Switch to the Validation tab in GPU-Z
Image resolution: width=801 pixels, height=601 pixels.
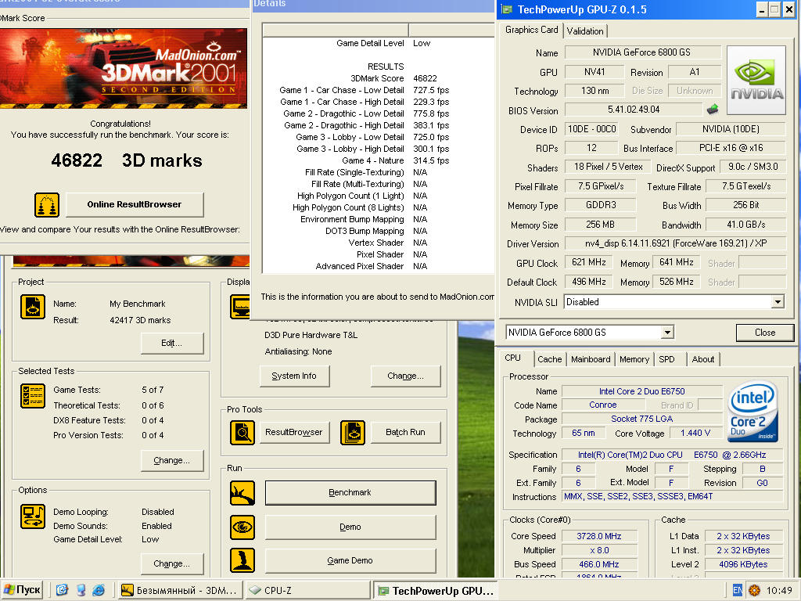point(585,31)
